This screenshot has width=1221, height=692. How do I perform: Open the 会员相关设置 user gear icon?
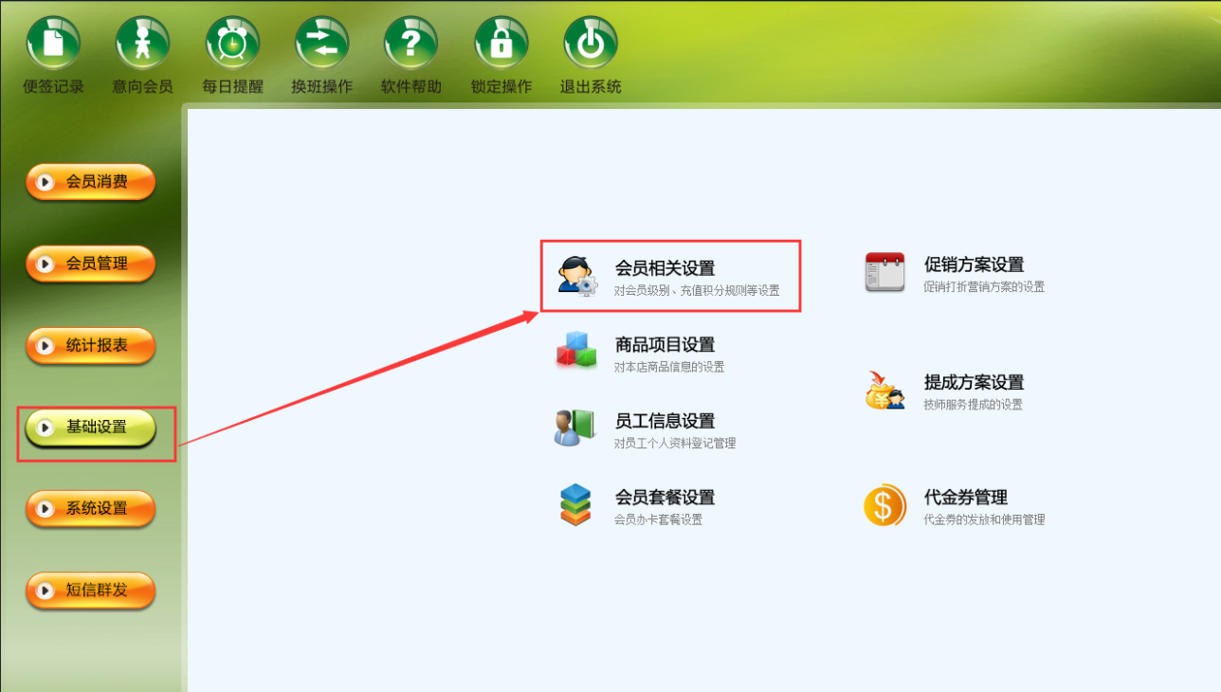(x=577, y=275)
